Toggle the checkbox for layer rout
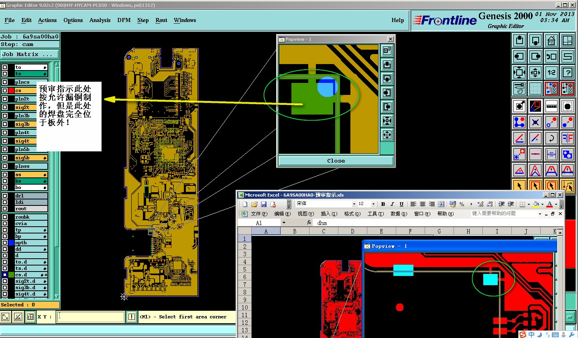Screen dimensions: 578x338 click(x=5, y=209)
